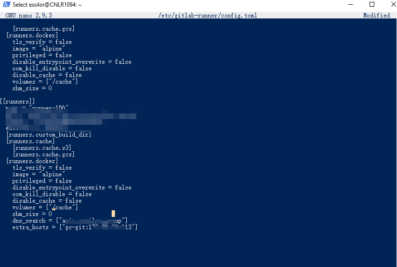
Task: Click the 'GNU nano 2.9.3' version label
Action: pyautogui.click(x=28, y=16)
